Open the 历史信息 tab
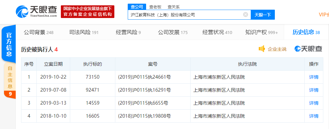329x129 pixels. pos(306,32)
